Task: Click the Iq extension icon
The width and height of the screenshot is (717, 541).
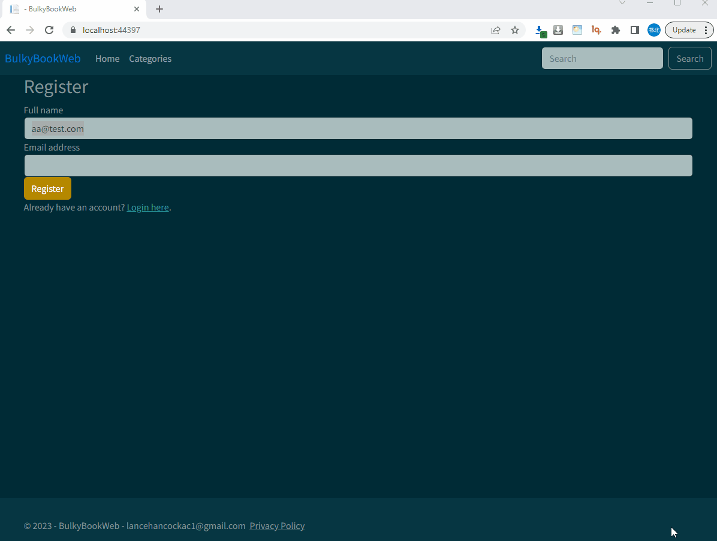Action: point(597,29)
